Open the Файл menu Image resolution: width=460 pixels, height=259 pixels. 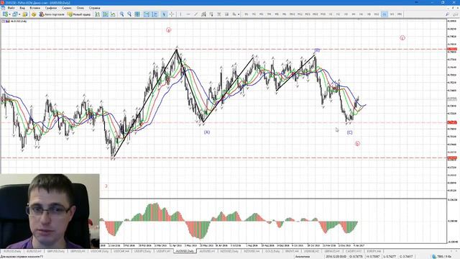click(x=11, y=8)
